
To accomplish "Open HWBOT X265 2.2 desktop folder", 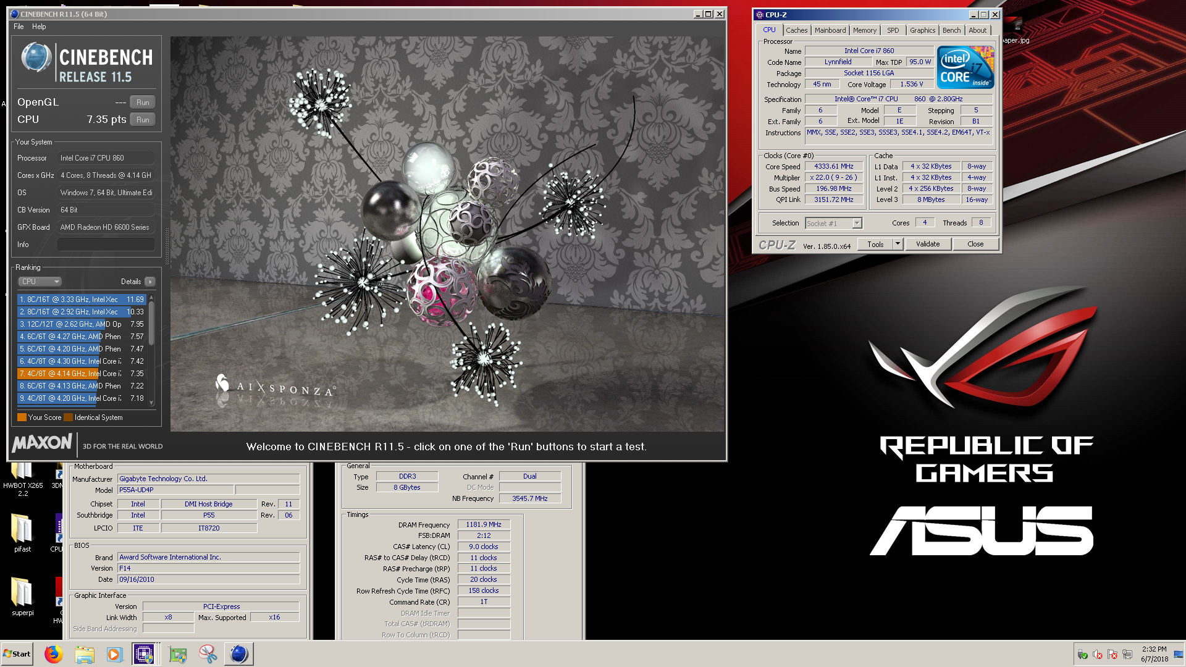I will pyautogui.click(x=22, y=479).
